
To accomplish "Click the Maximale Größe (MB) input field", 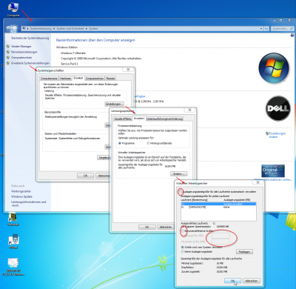I will pos(221,242).
